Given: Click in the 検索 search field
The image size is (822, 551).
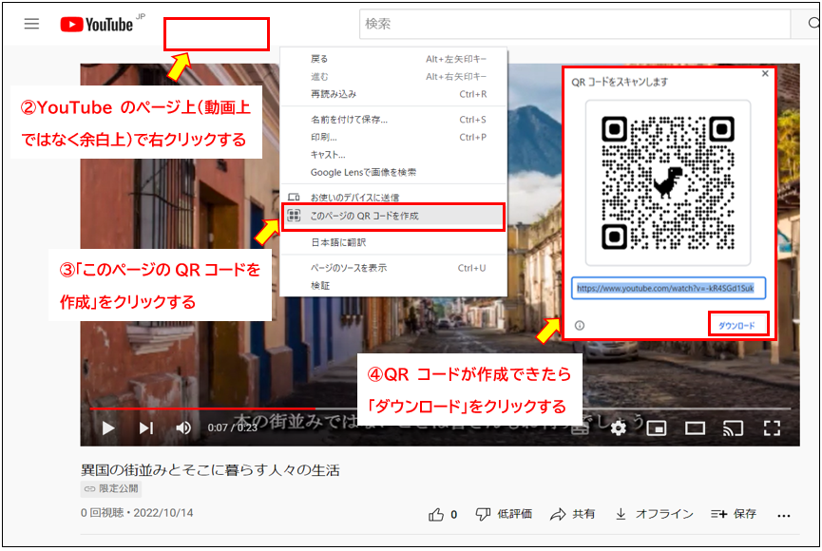Looking at the screenshot, I should [575, 24].
